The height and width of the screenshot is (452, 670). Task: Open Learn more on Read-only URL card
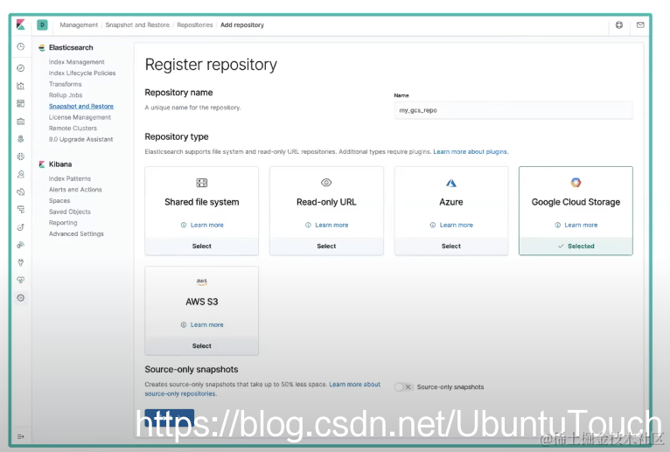(x=327, y=226)
